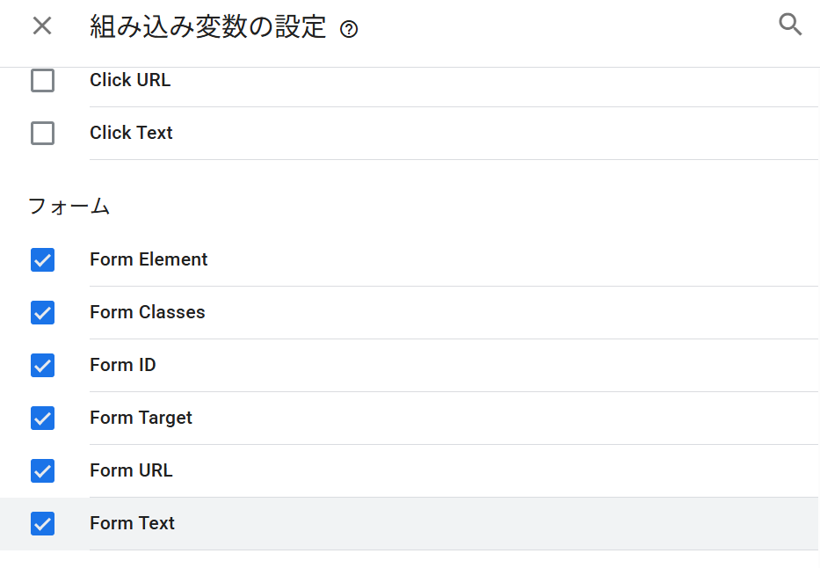Click the フォーム section heading
This screenshot has height=568, width=820.
coord(69,207)
